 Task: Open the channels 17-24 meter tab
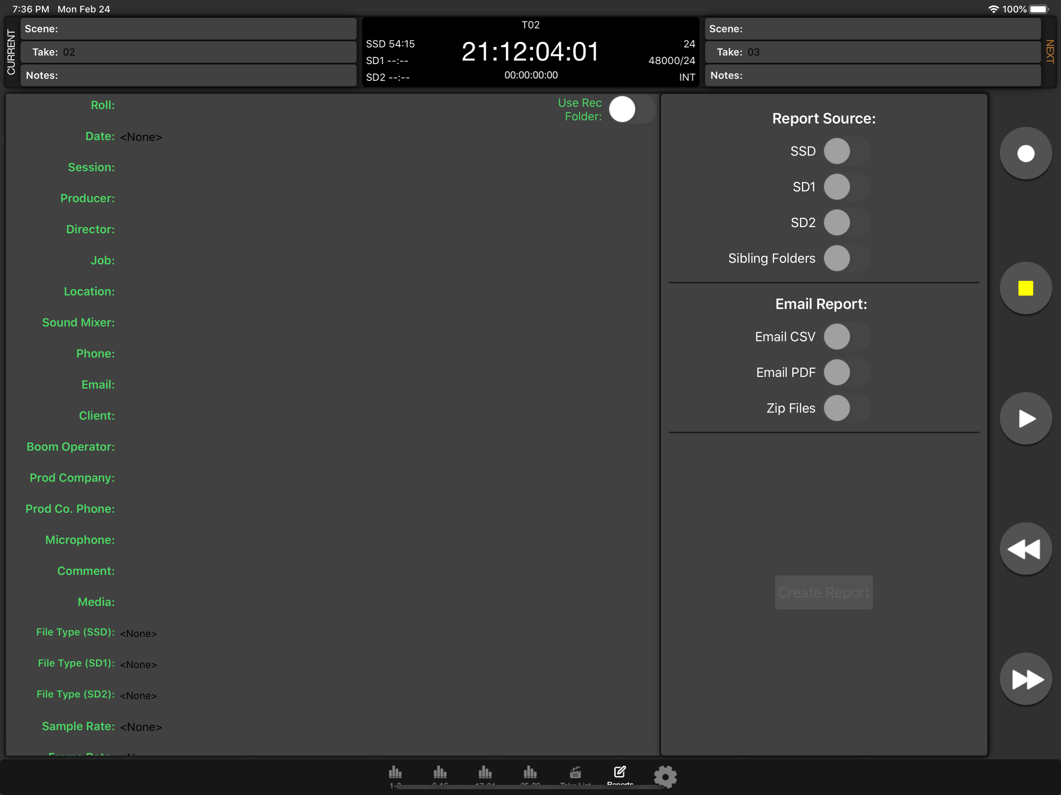pyautogui.click(x=485, y=776)
